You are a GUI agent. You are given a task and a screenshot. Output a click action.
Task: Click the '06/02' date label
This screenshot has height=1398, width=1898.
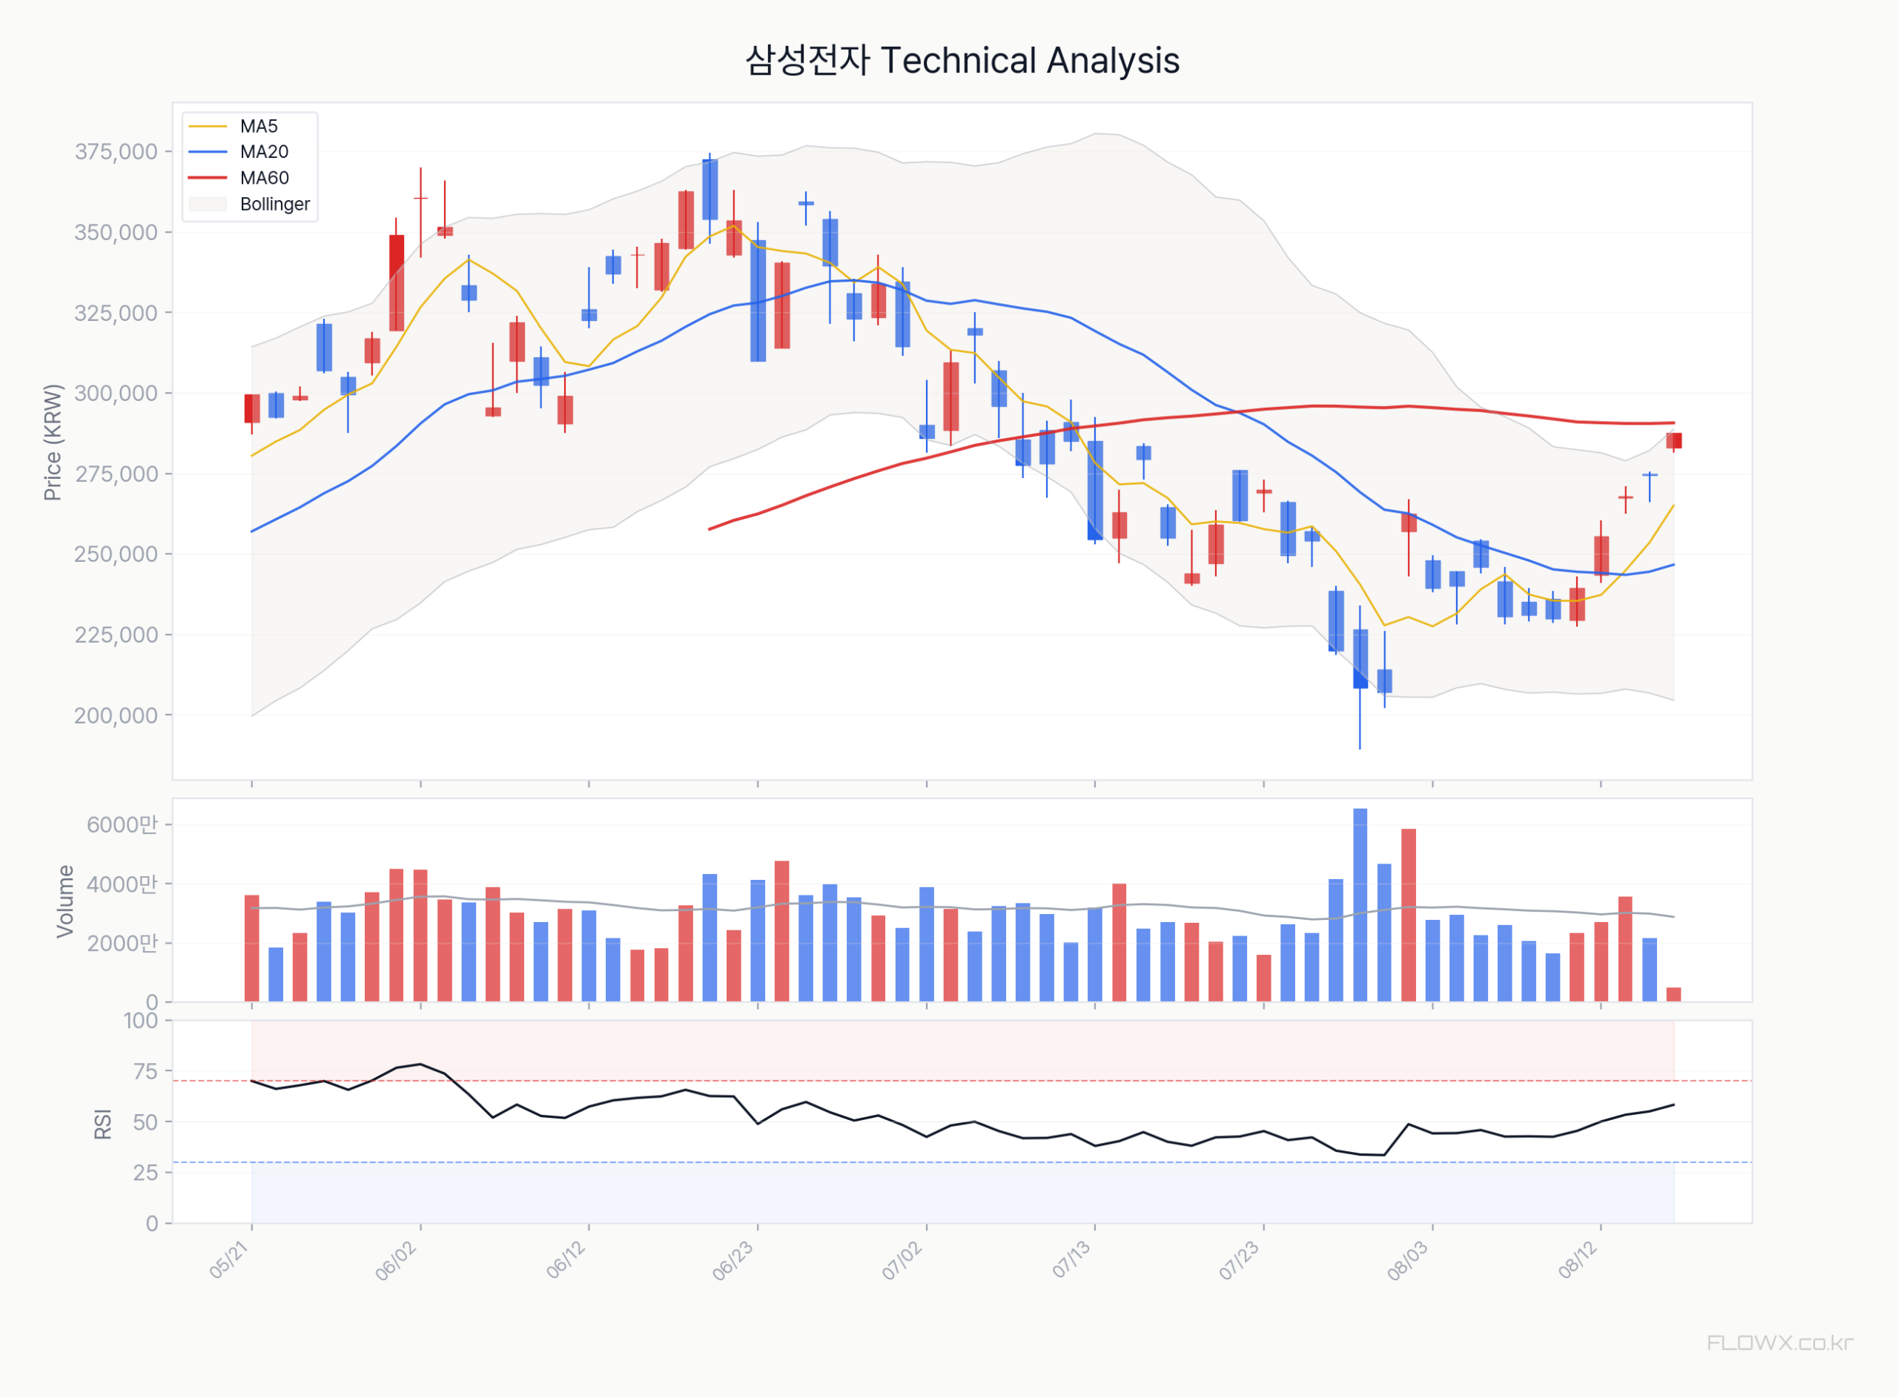pyautogui.click(x=397, y=1260)
